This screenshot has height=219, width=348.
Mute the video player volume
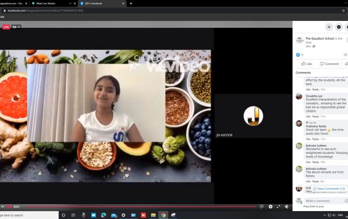[x=287, y=207]
